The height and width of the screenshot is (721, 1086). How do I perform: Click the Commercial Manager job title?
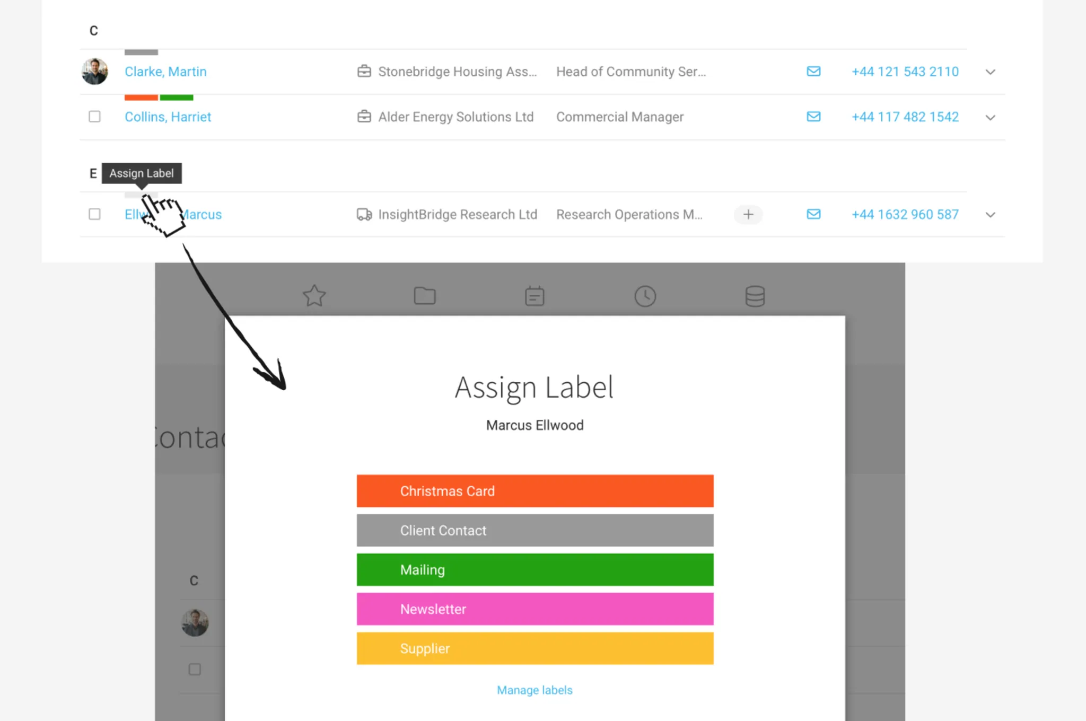click(620, 117)
